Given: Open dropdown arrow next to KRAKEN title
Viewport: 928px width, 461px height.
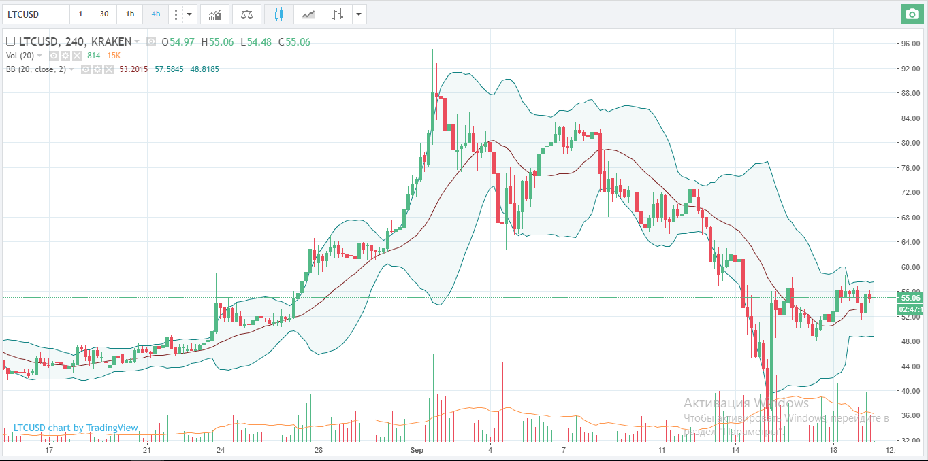Looking at the screenshot, I should click(138, 42).
